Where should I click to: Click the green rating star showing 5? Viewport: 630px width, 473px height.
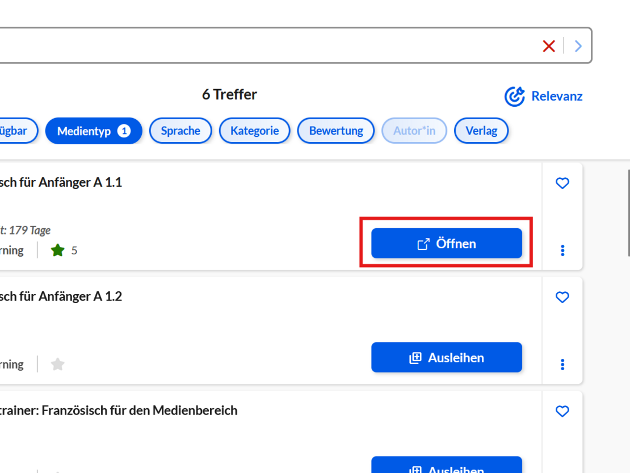pos(58,250)
